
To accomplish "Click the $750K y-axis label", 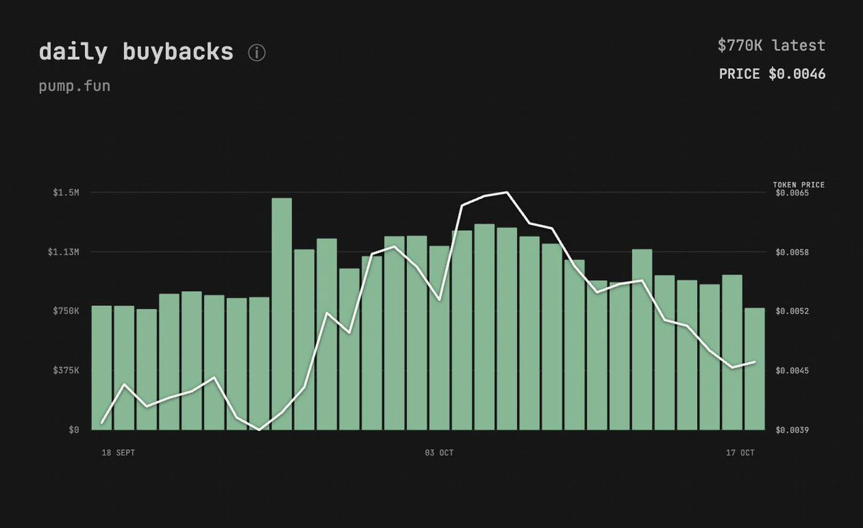I will [x=65, y=311].
